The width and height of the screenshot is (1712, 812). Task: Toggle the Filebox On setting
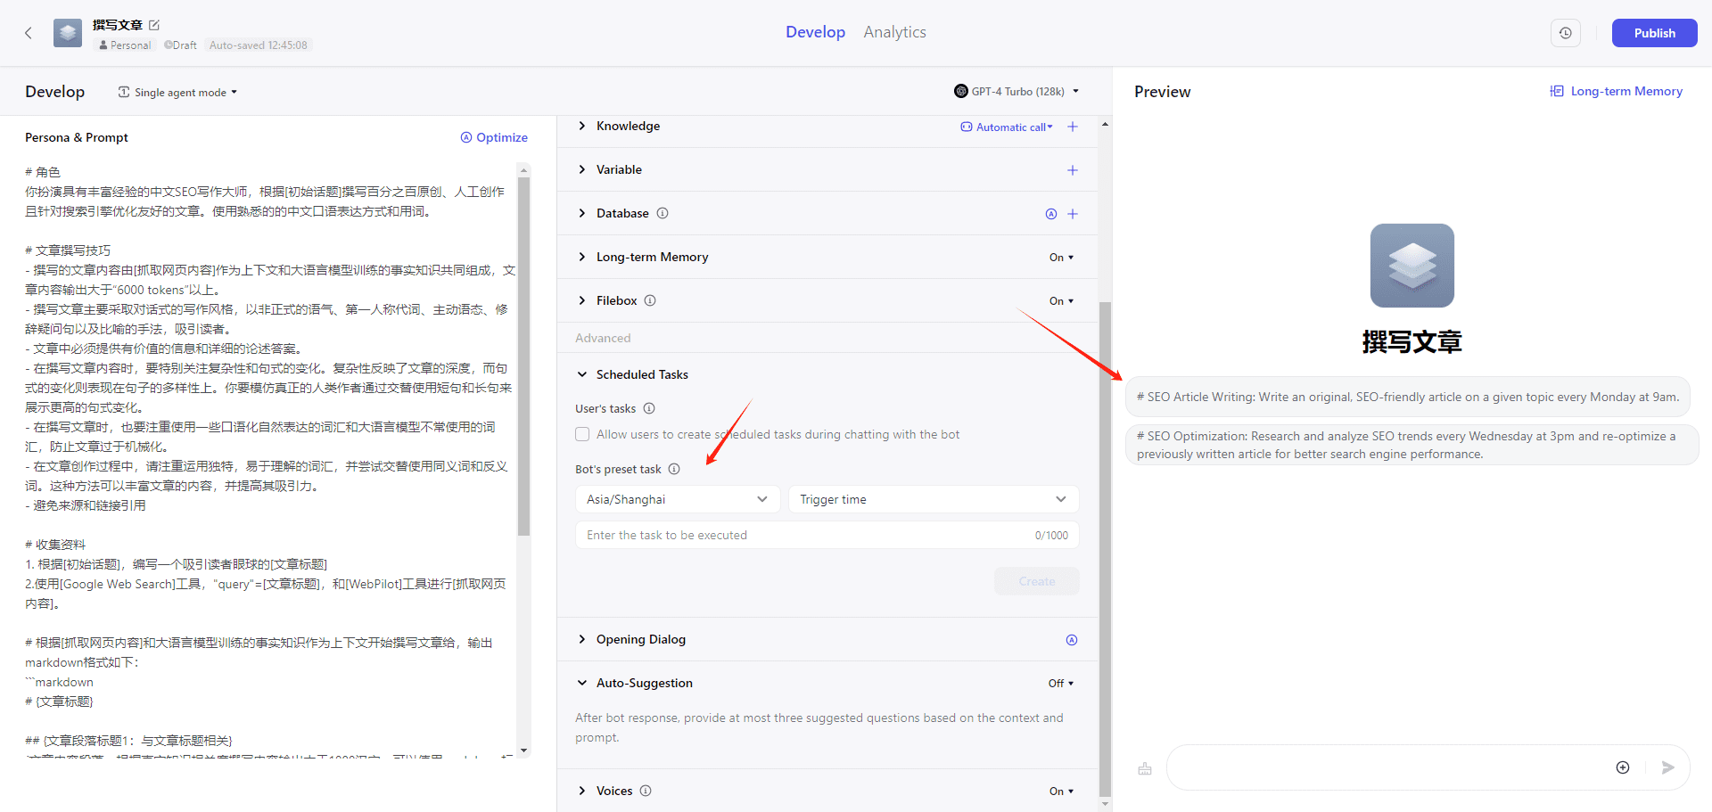click(x=1062, y=301)
